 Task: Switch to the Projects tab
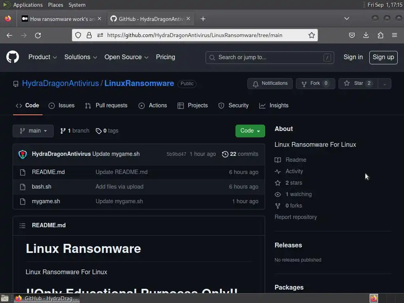coord(193,106)
